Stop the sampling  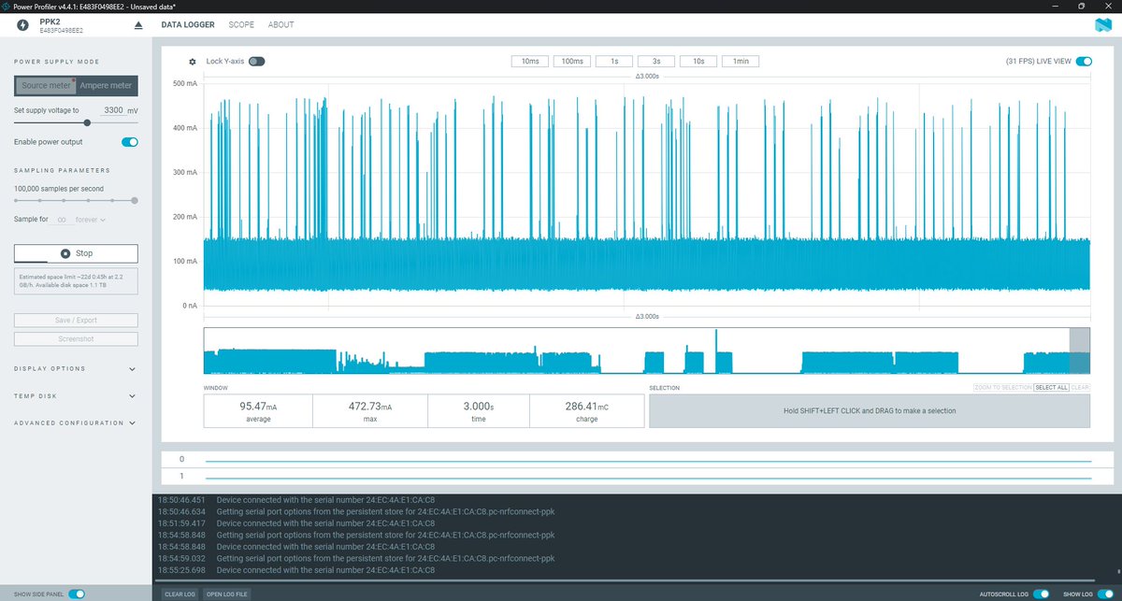[x=76, y=253]
